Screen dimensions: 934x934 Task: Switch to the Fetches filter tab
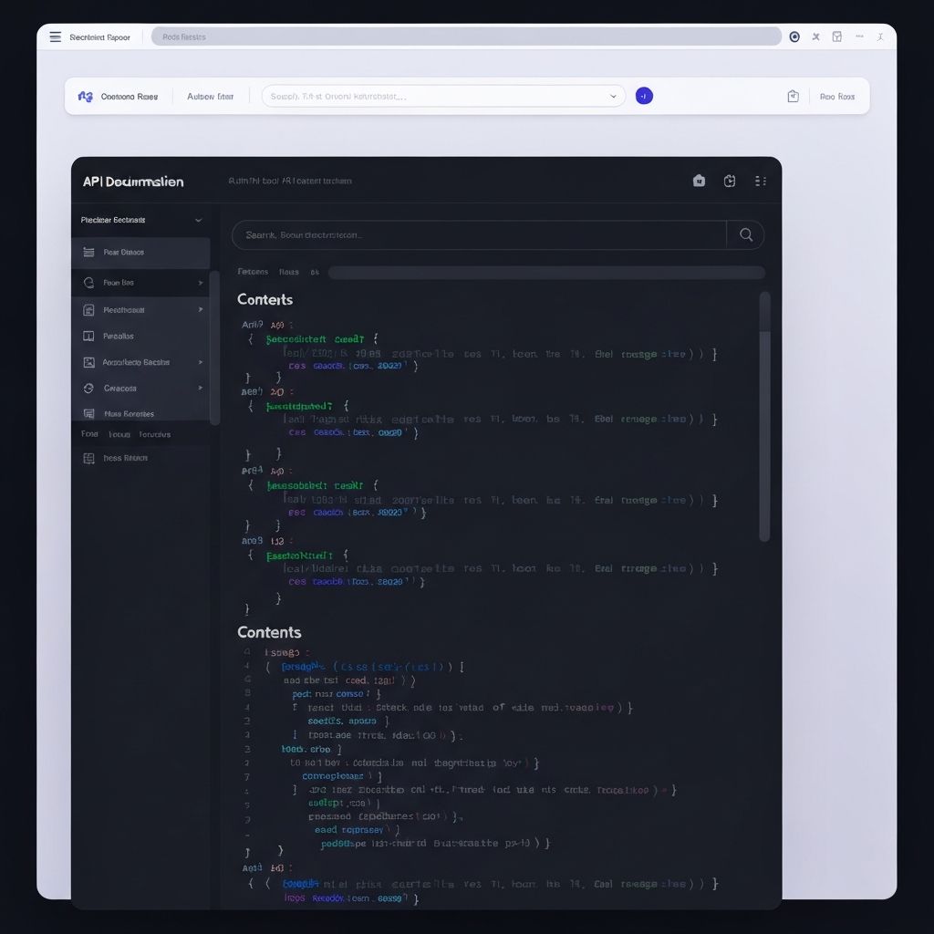[x=253, y=272]
